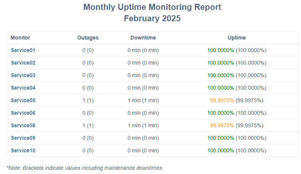Open the Service08 monitor link
The height and width of the screenshot is (174, 301).
(23, 125)
